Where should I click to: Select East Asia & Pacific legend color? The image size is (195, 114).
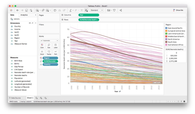click(166, 28)
